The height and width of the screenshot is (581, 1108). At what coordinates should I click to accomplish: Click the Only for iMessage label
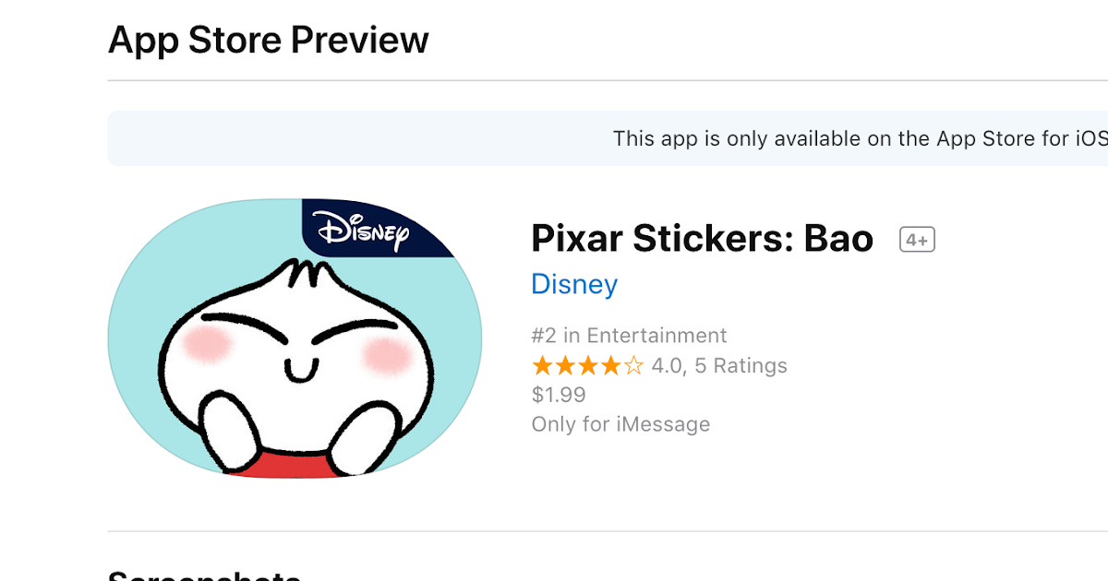(x=620, y=423)
